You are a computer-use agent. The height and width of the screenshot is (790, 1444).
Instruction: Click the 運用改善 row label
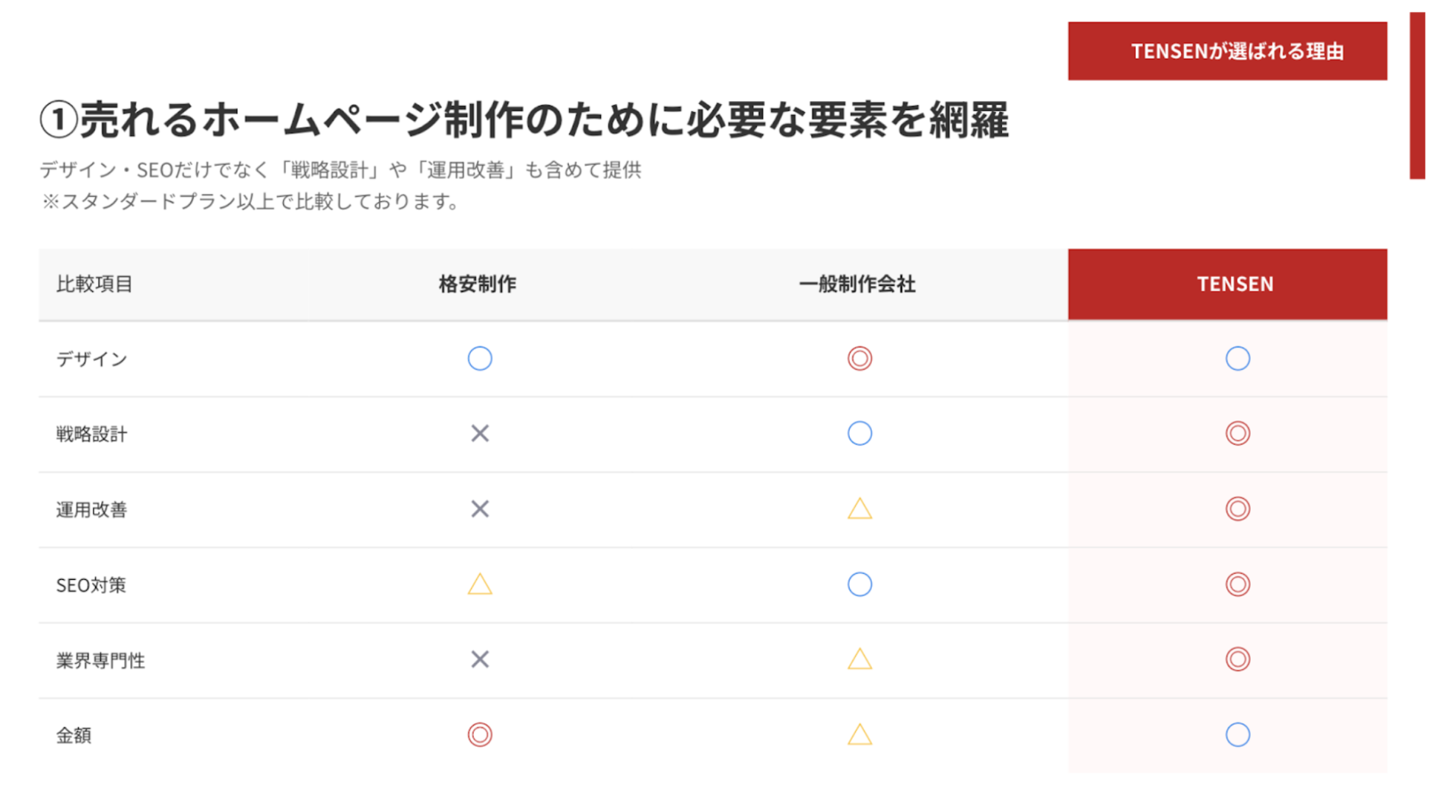(x=91, y=509)
